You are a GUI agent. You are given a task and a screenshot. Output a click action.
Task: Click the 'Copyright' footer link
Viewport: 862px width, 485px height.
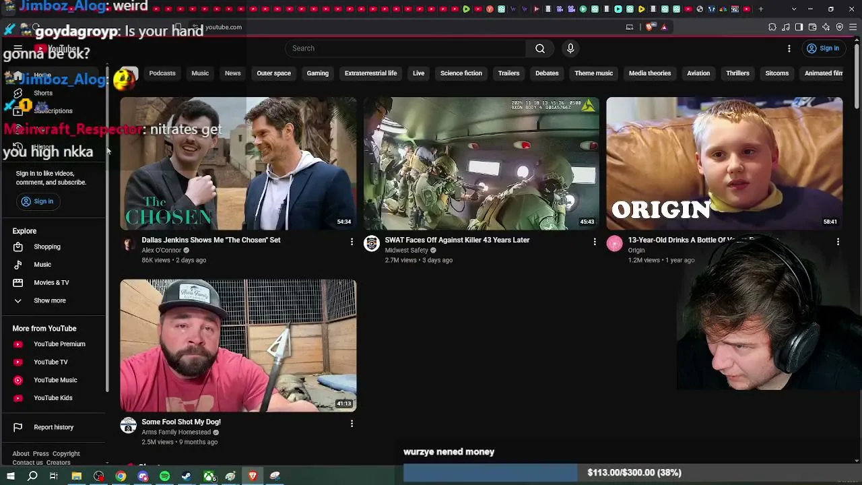(x=66, y=454)
